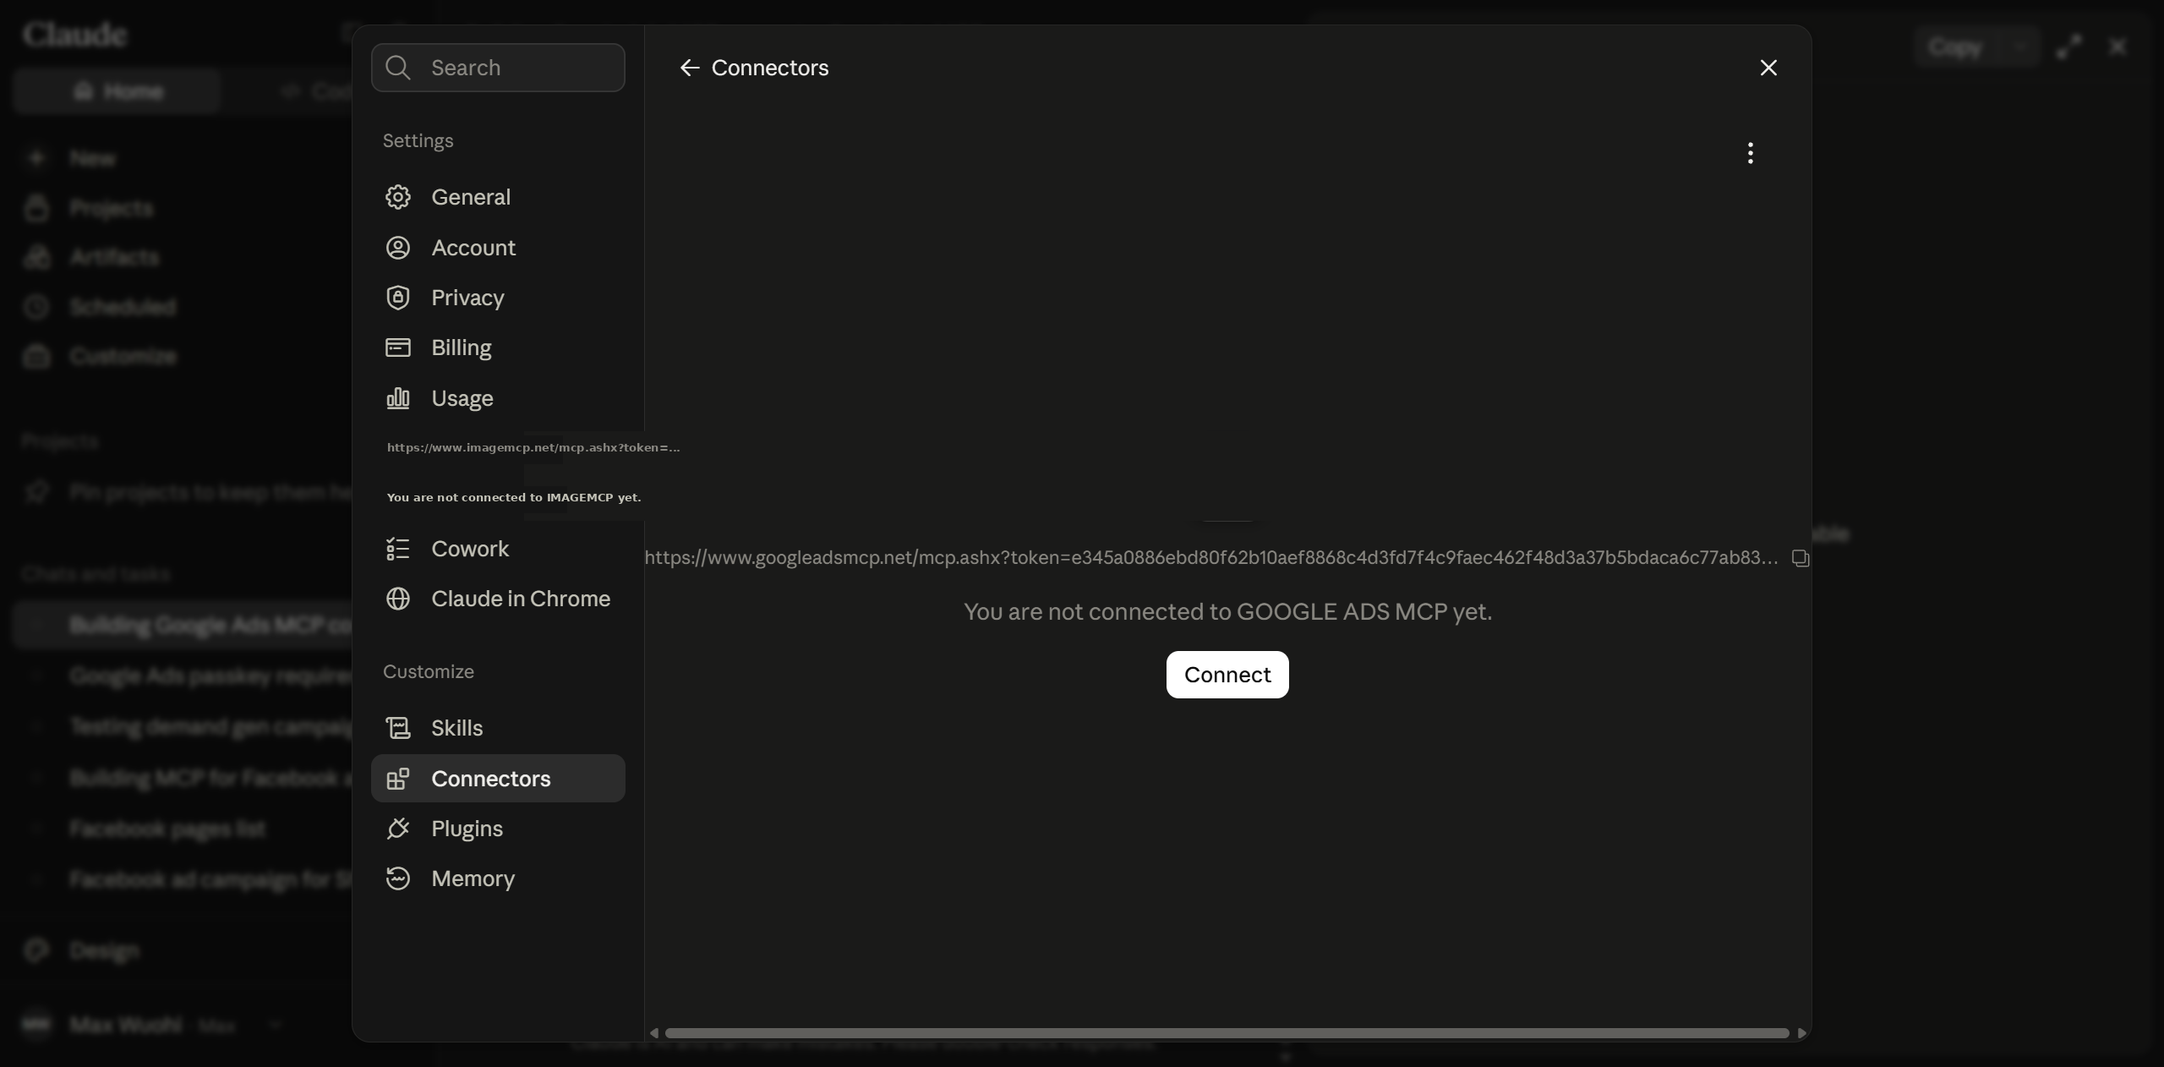Viewport: 2164px width, 1067px height.
Task: Click the Billing card icon
Action: point(398,347)
